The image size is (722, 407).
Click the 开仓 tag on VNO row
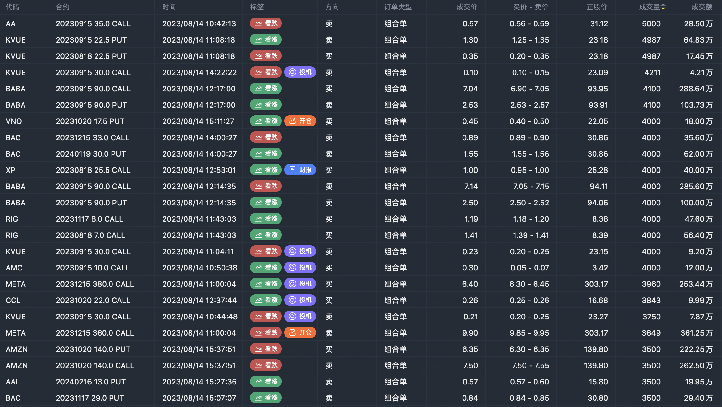(x=300, y=121)
